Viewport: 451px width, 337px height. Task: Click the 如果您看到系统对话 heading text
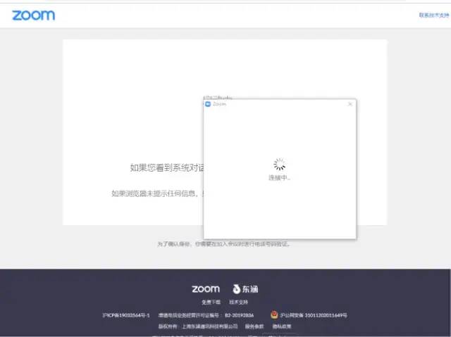pos(167,167)
